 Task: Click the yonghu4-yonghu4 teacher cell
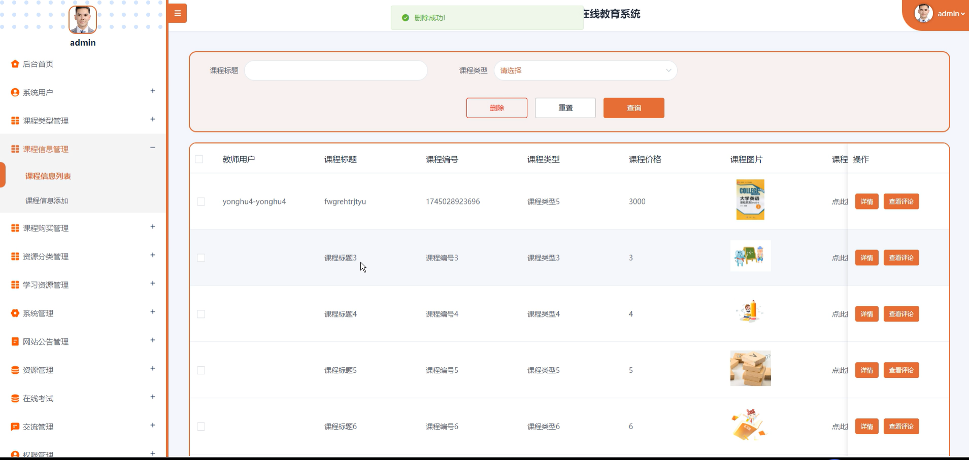[x=254, y=201]
